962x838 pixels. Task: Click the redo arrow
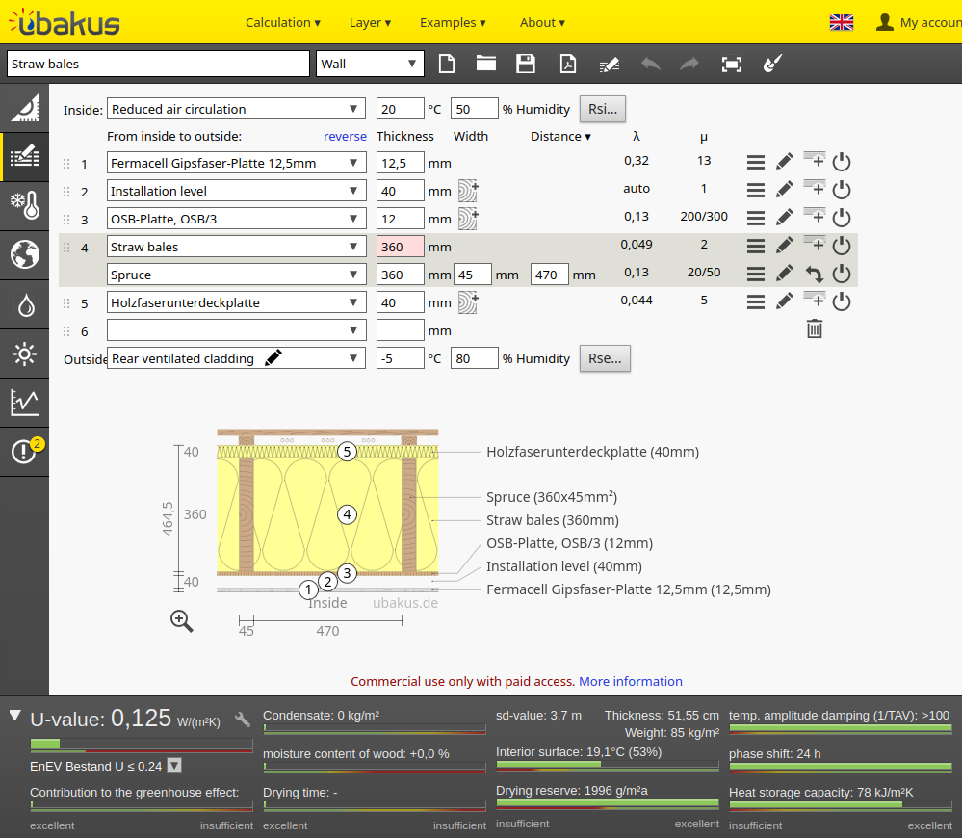pos(689,64)
